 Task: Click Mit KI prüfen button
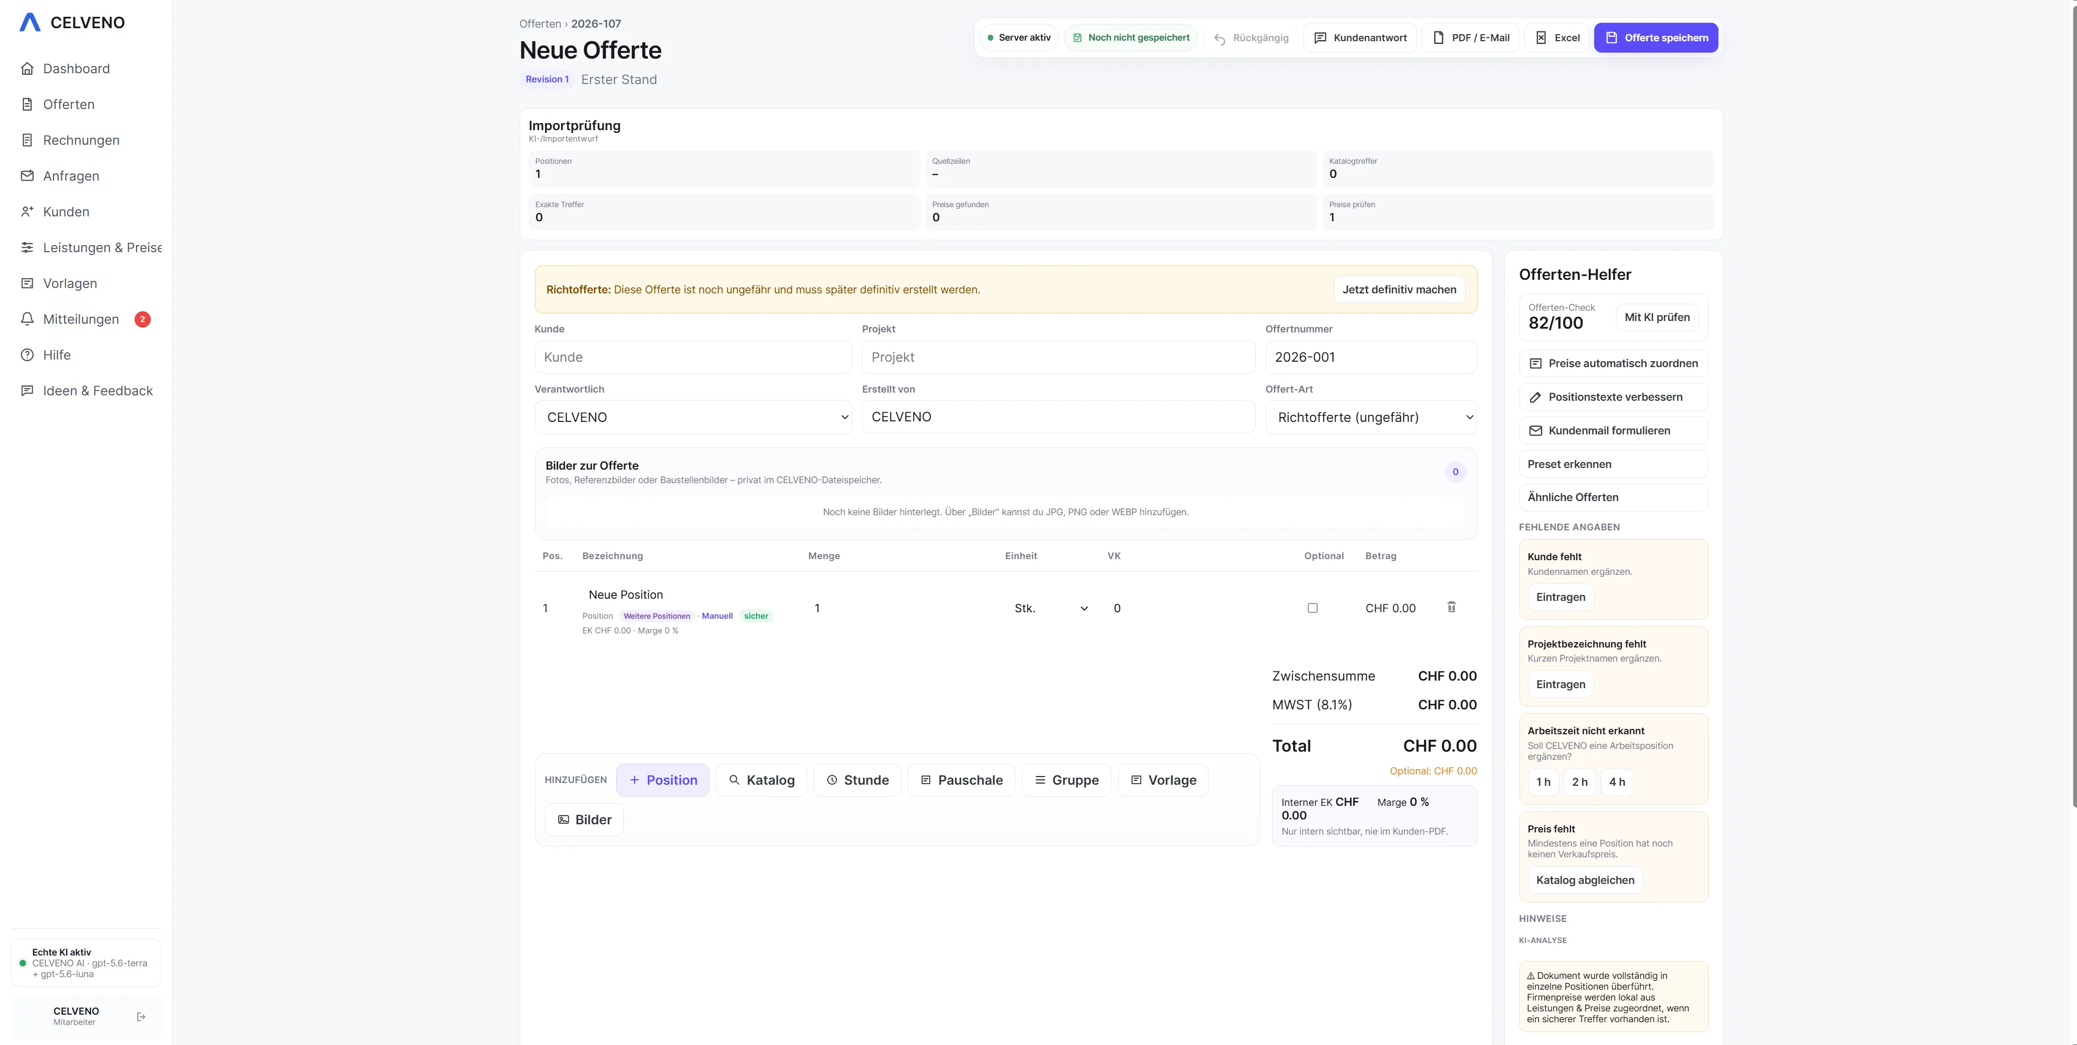click(1657, 317)
